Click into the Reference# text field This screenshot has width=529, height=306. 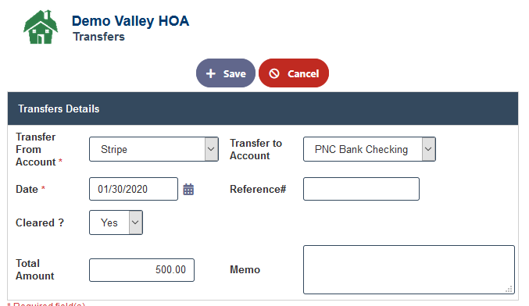pyautogui.click(x=361, y=189)
